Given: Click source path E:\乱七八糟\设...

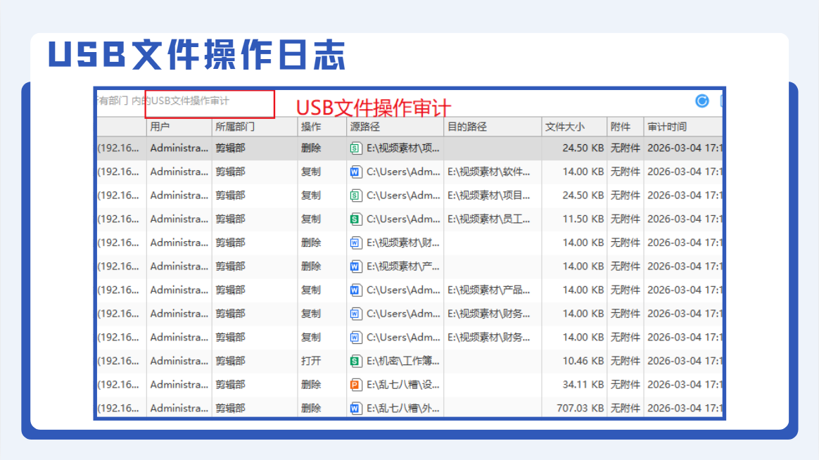Looking at the screenshot, I should coord(402,385).
